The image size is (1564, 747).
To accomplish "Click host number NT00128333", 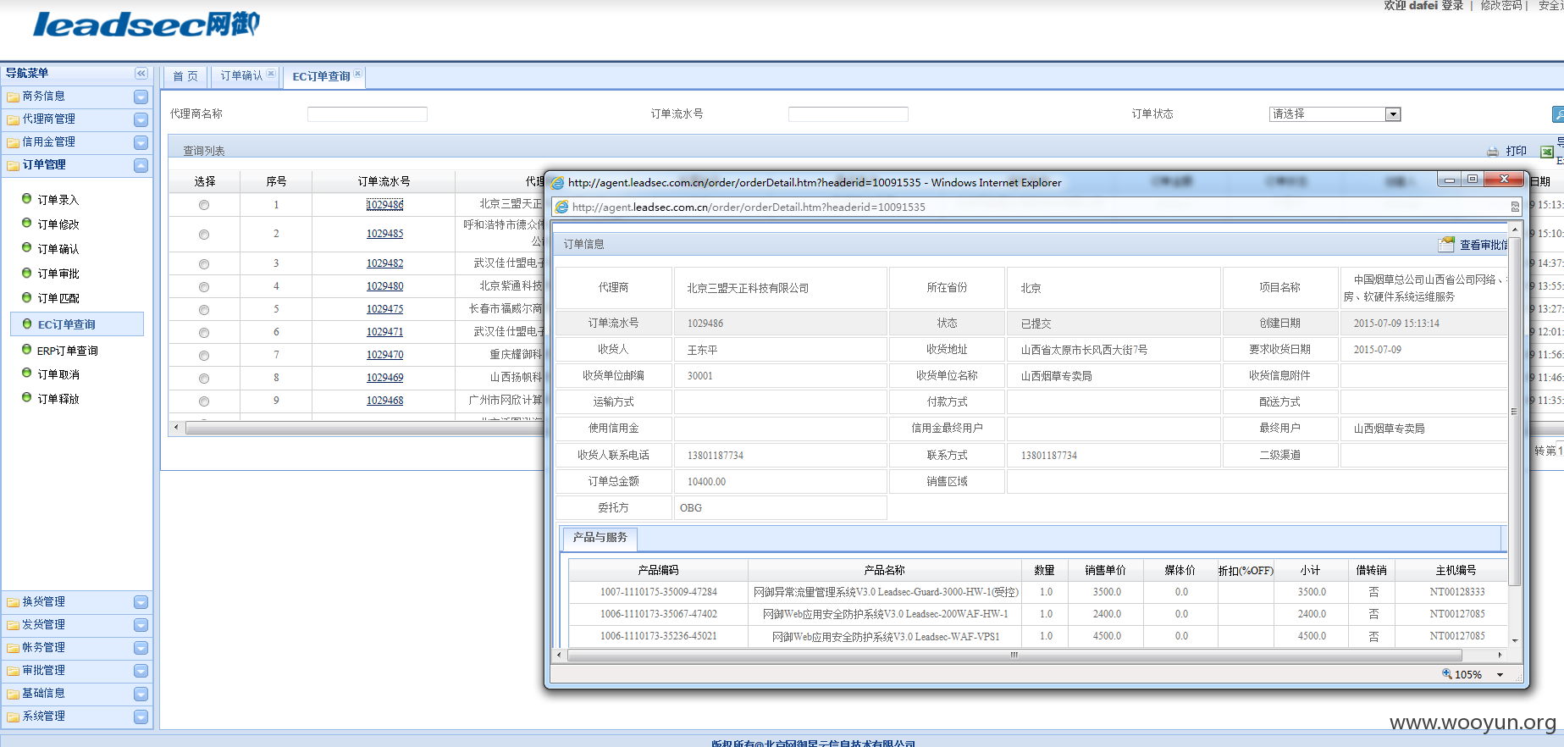I will click(1457, 592).
